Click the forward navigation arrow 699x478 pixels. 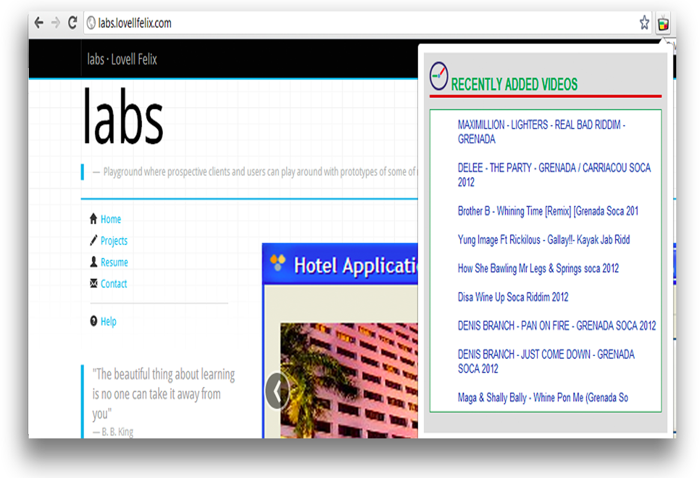click(56, 22)
